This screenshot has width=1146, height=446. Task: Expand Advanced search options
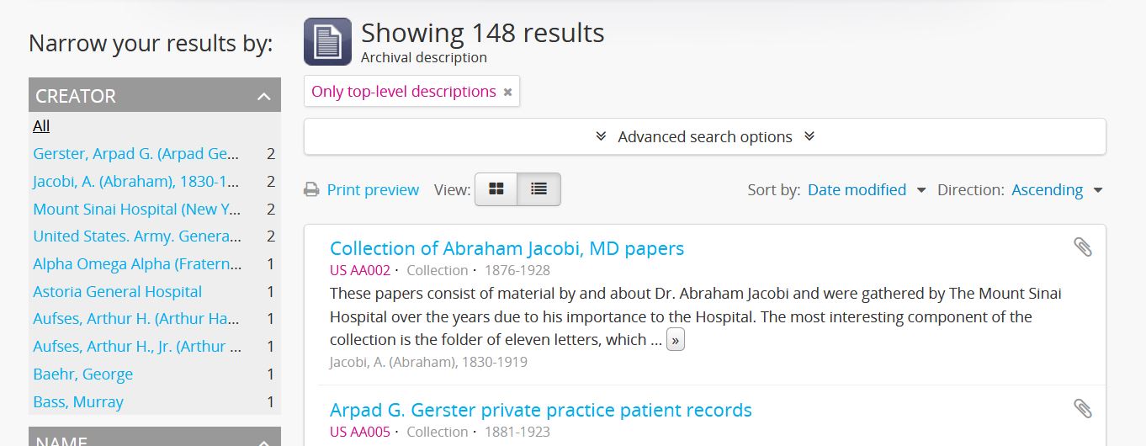point(704,136)
